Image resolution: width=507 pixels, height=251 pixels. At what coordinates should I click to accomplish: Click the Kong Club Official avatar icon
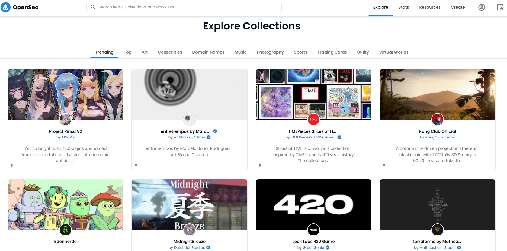click(437, 119)
